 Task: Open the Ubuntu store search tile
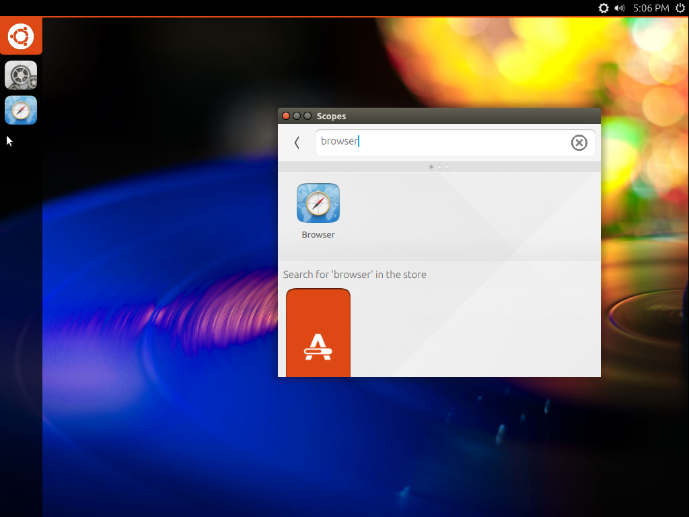click(x=318, y=333)
